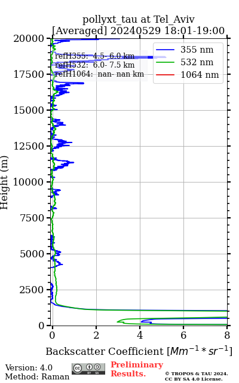239x383 pixels.
Task: Click the Version: 4.0 text
Action: pos(29,367)
